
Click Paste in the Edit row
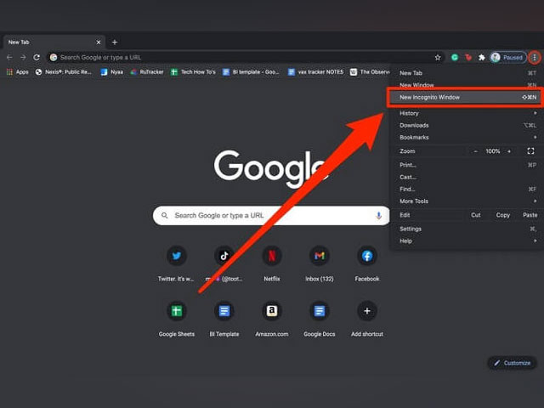click(x=530, y=215)
